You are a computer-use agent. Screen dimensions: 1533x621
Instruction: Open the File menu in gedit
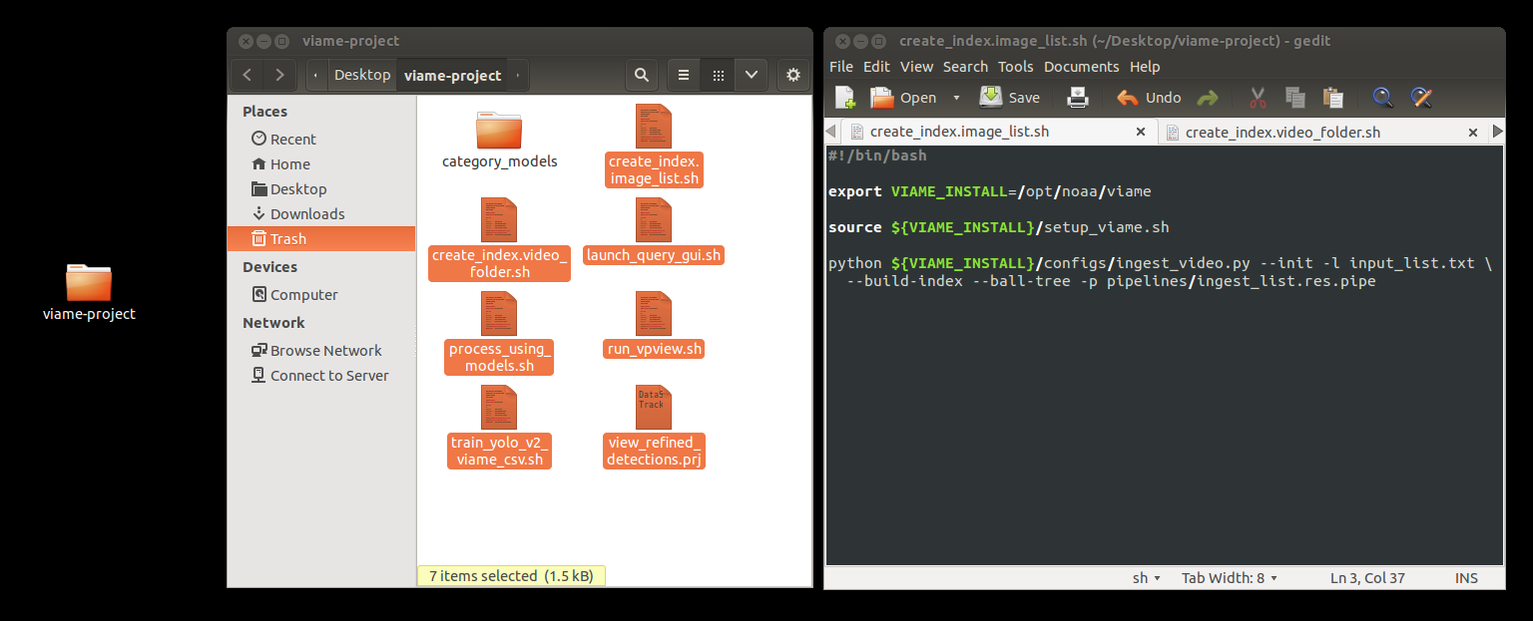[x=841, y=67]
